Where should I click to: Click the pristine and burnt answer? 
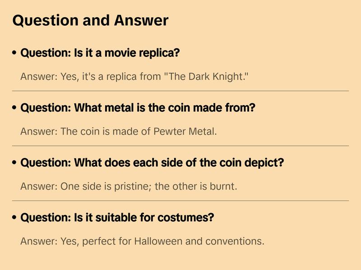pos(129,186)
